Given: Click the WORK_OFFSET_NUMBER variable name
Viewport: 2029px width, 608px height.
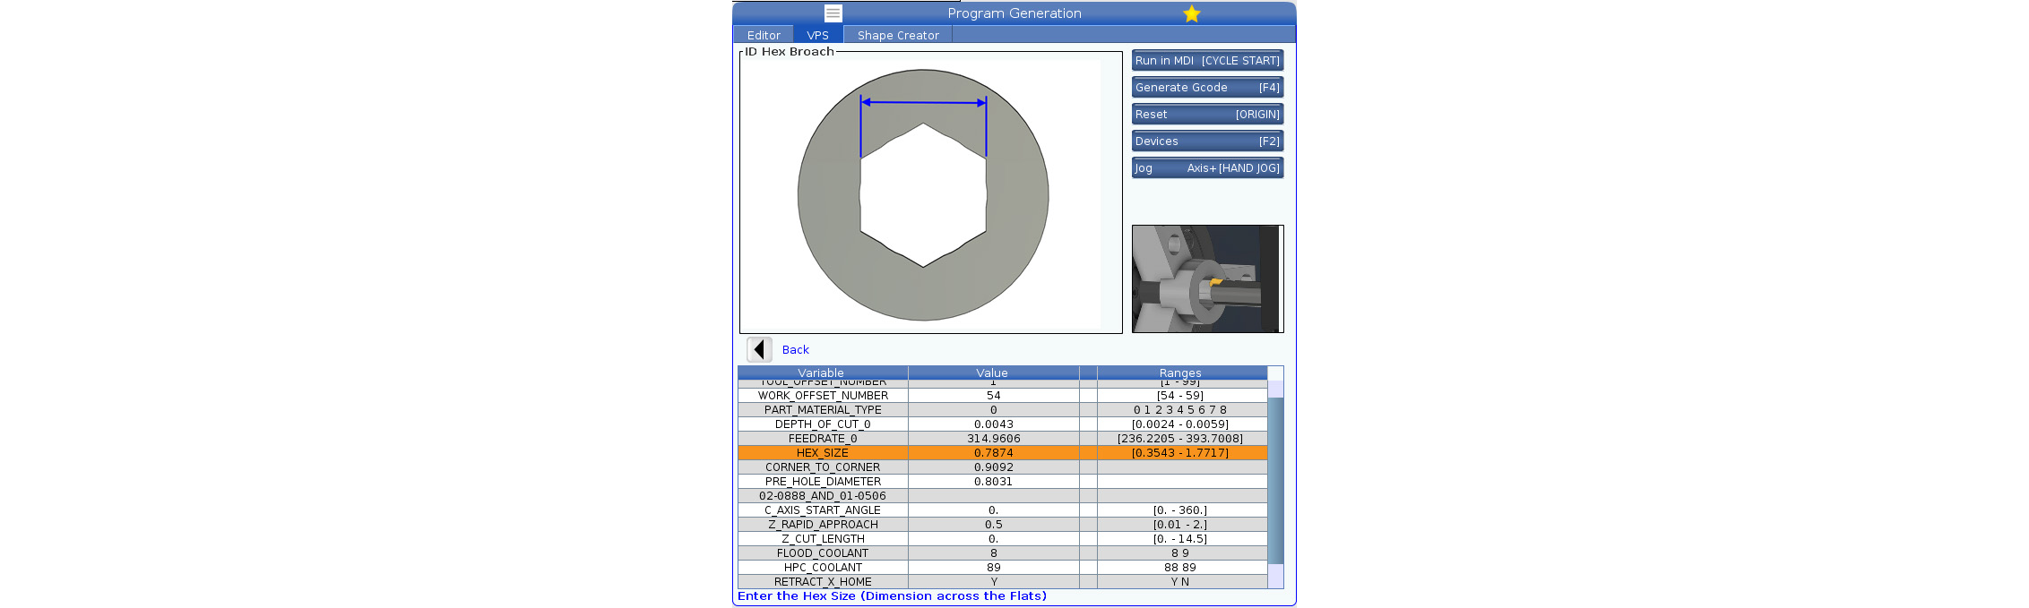Looking at the screenshot, I should click(823, 396).
